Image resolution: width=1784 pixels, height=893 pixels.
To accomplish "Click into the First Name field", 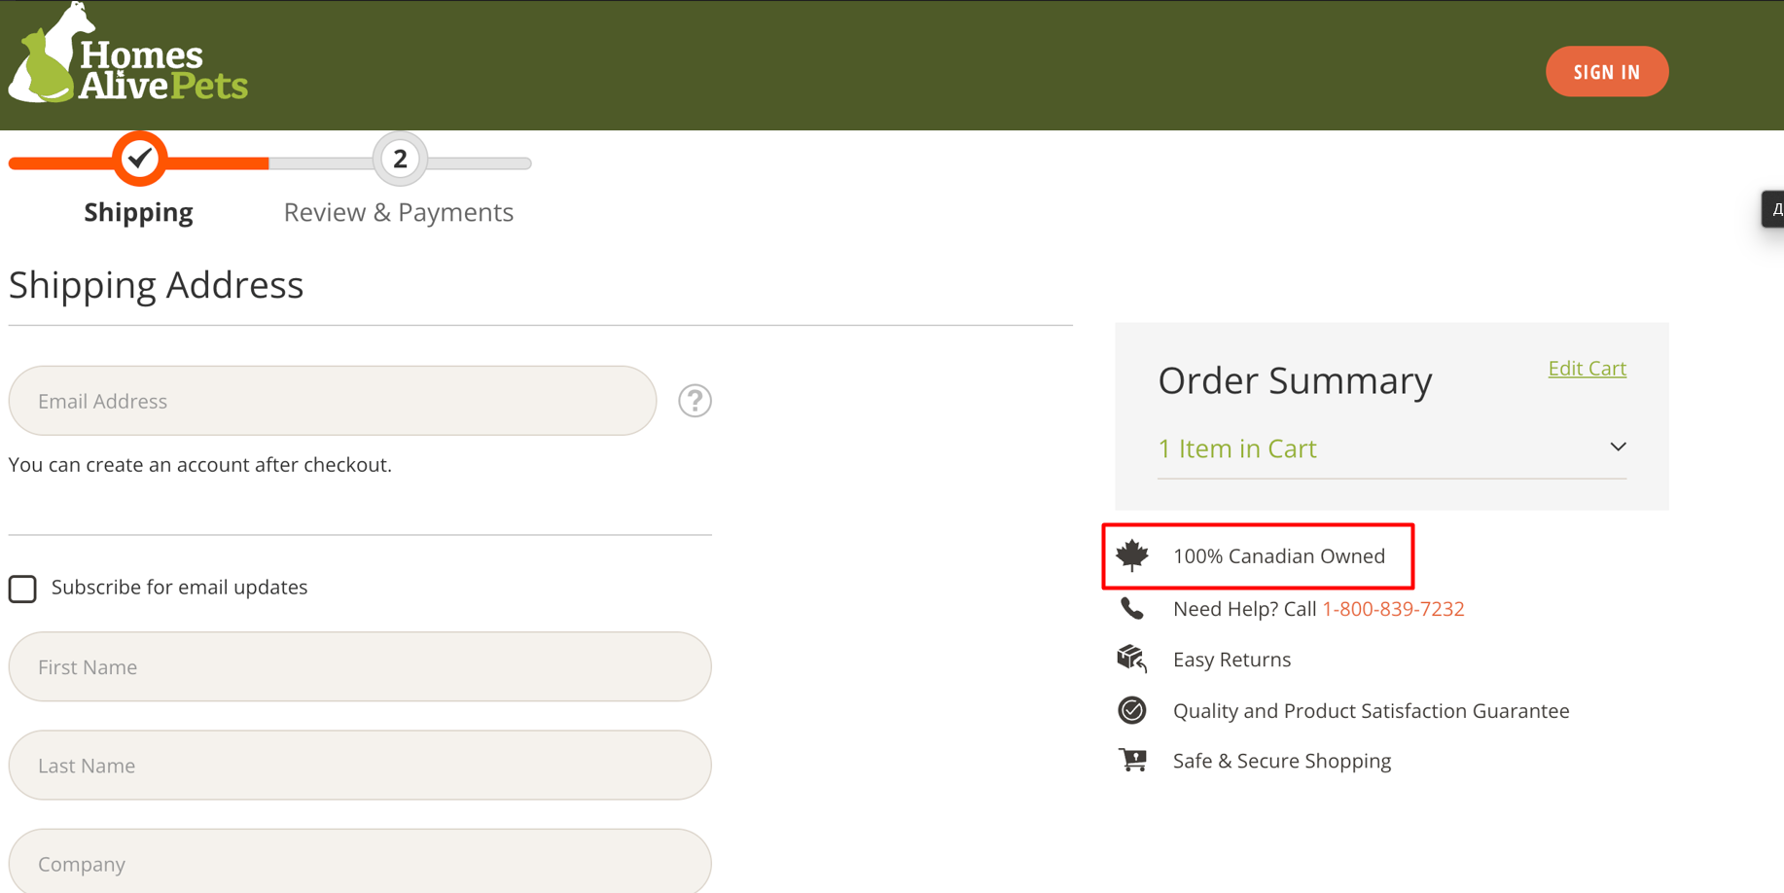I will tap(360, 666).
